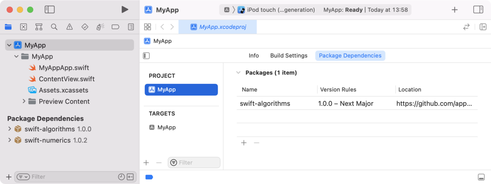Open the Issue navigator warning icon
Screen dimensions: 491x184
pos(70,27)
